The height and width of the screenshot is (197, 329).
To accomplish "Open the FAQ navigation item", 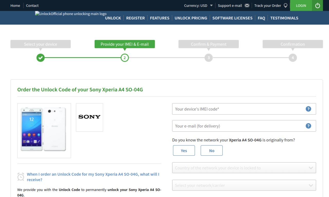I will pos(261,18).
